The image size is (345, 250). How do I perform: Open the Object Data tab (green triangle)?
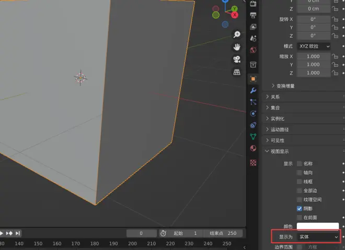(x=253, y=137)
